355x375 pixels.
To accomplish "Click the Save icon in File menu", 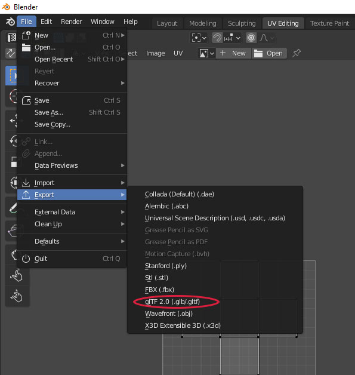I will point(26,100).
